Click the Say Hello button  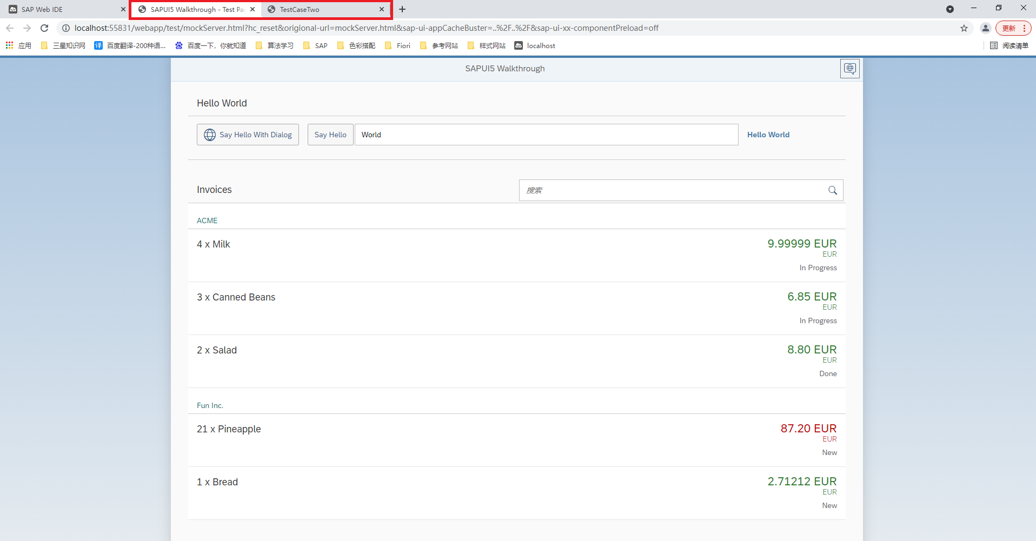pyautogui.click(x=330, y=135)
